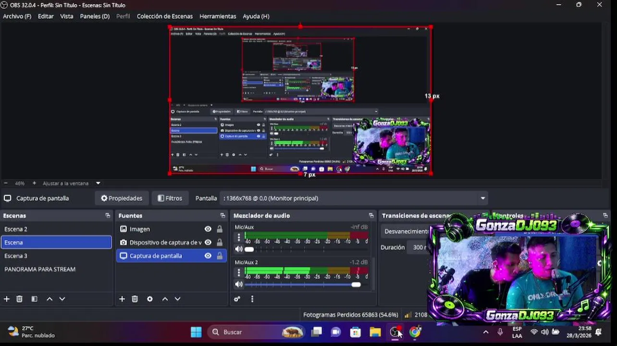Select the Dispositivo de captura source row

(172, 243)
